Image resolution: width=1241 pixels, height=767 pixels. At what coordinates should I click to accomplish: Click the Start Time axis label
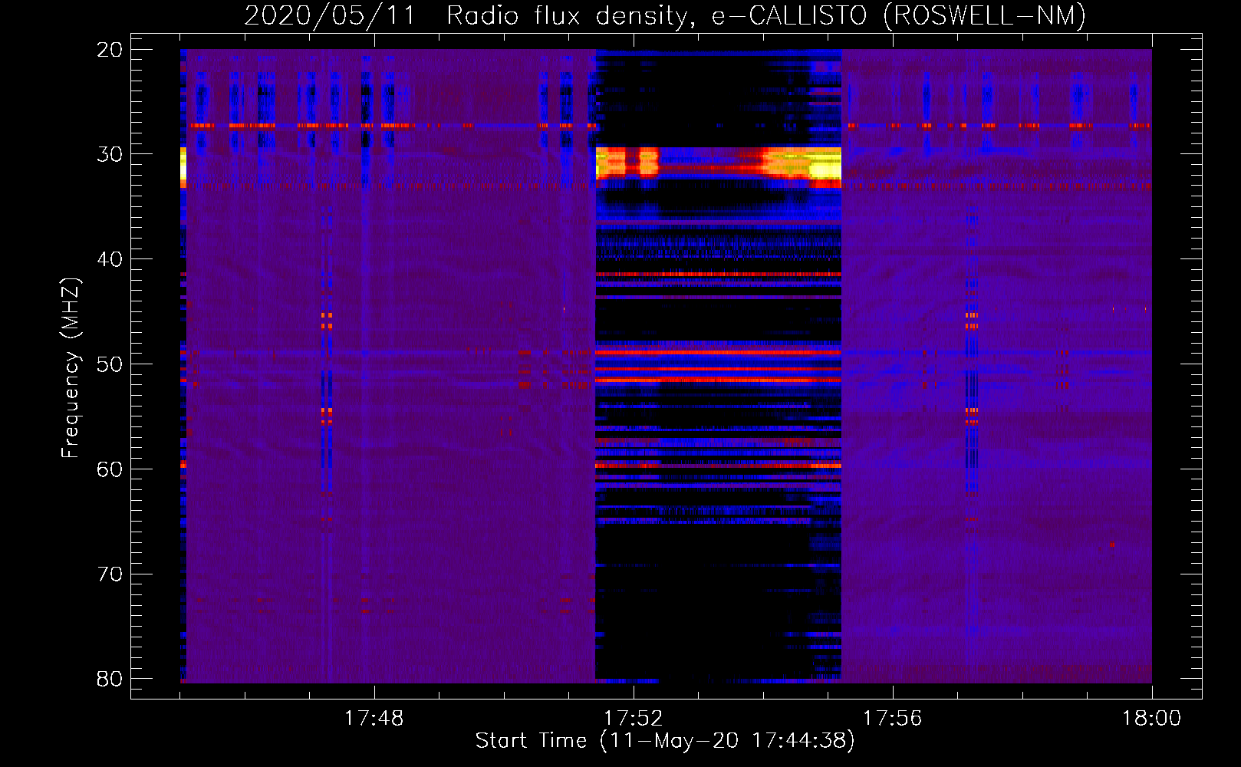point(665,741)
